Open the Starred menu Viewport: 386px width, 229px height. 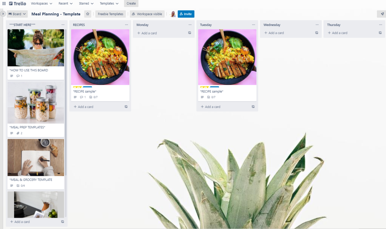86,4
